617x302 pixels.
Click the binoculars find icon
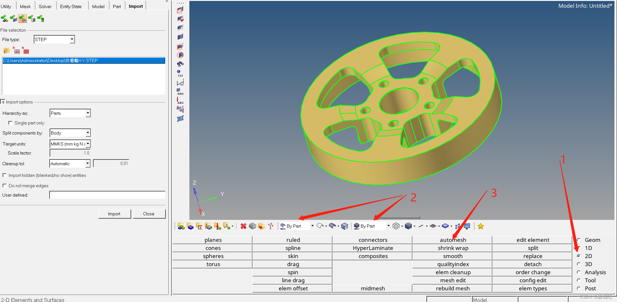180,64
